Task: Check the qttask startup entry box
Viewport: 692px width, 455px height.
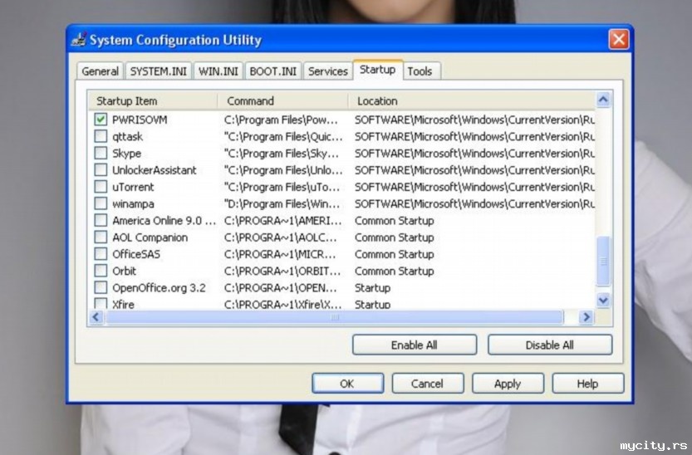Action: [x=101, y=136]
